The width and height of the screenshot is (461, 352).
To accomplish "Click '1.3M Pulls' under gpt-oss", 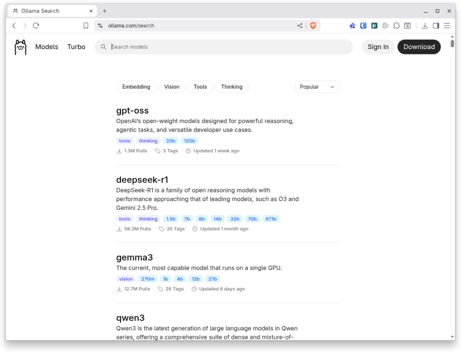I will (x=136, y=151).
